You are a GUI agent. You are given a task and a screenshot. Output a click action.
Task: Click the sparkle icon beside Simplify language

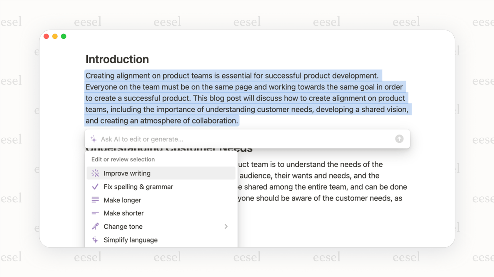click(x=95, y=240)
